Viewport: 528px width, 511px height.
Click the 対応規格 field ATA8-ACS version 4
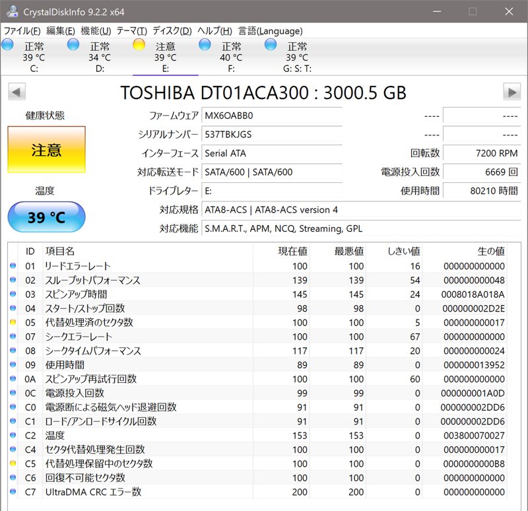pos(361,210)
